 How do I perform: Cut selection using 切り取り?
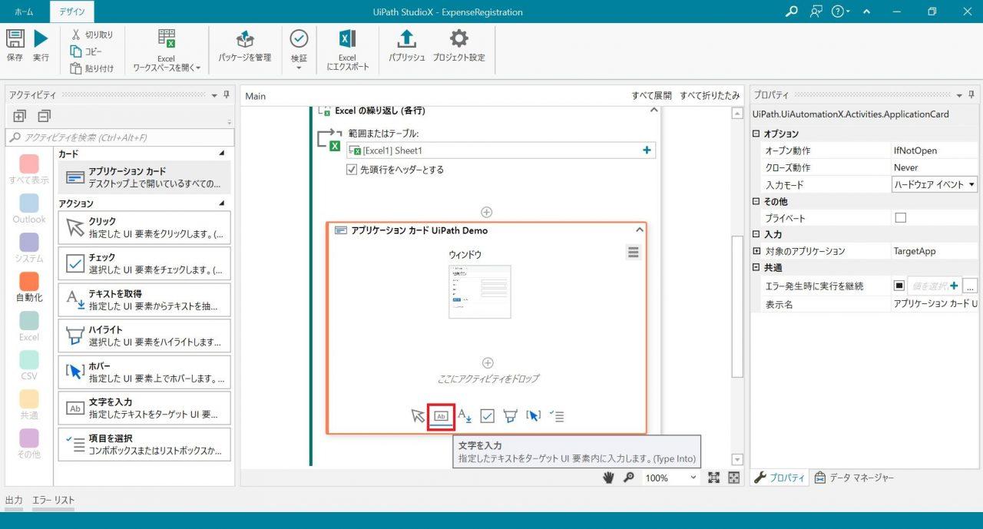pyautogui.click(x=91, y=35)
